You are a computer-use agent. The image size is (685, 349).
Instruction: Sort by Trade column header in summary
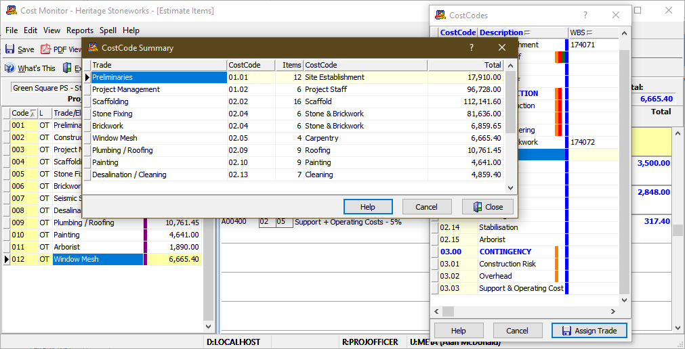point(159,65)
